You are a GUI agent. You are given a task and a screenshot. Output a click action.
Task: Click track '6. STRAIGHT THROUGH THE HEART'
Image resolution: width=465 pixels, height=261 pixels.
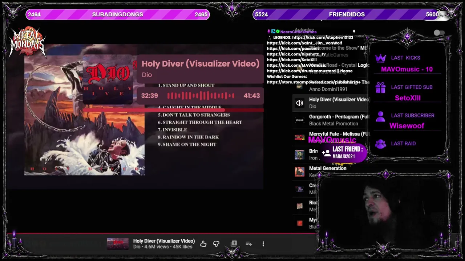[x=200, y=122]
